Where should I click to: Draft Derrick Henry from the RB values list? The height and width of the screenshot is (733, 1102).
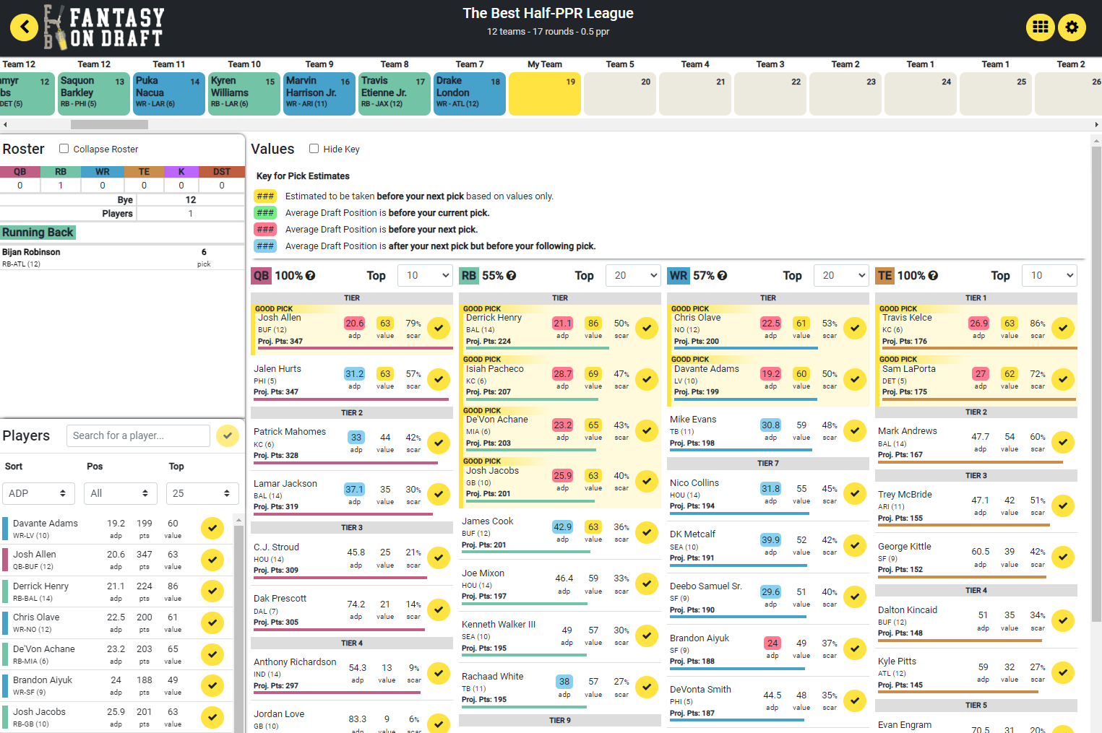(647, 328)
